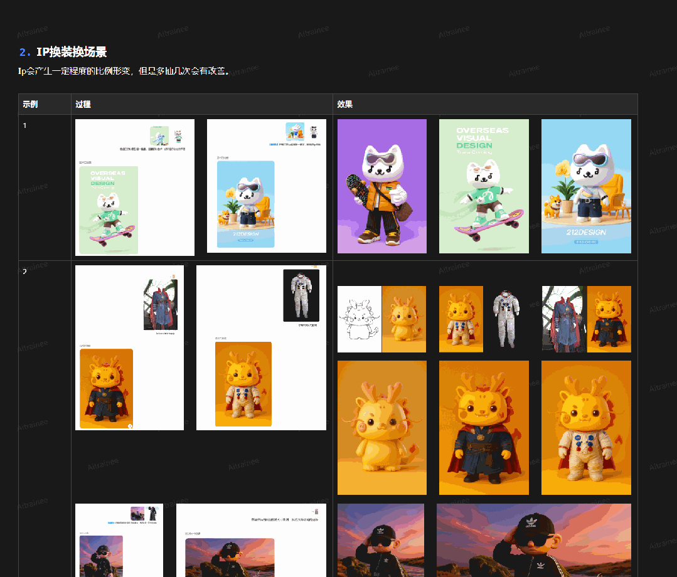This screenshot has width=677, height=577.
Task: Select the green OVERSEAS VISUAL DESIGN skateboarding cat poster
Action: (x=484, y=186)
